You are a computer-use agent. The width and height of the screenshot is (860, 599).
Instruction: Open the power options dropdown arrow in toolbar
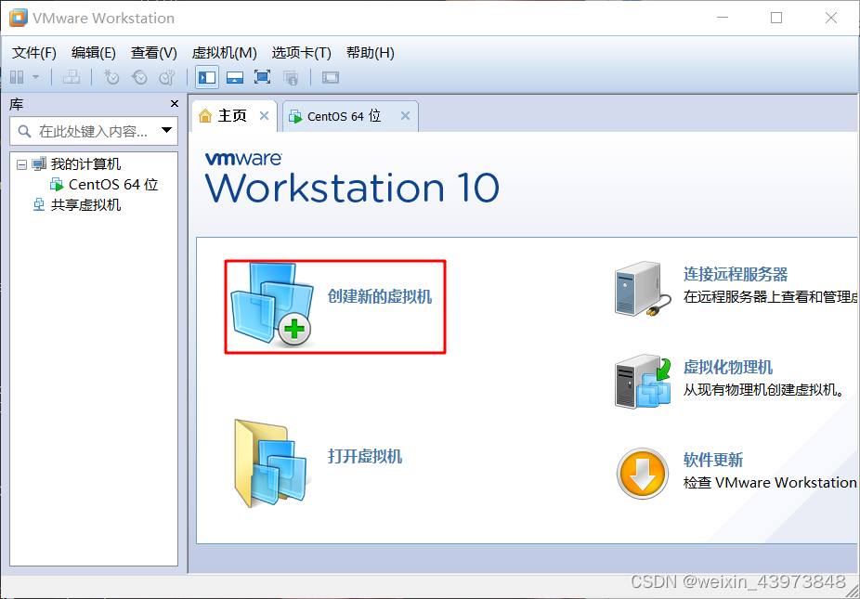coord(35,77)
